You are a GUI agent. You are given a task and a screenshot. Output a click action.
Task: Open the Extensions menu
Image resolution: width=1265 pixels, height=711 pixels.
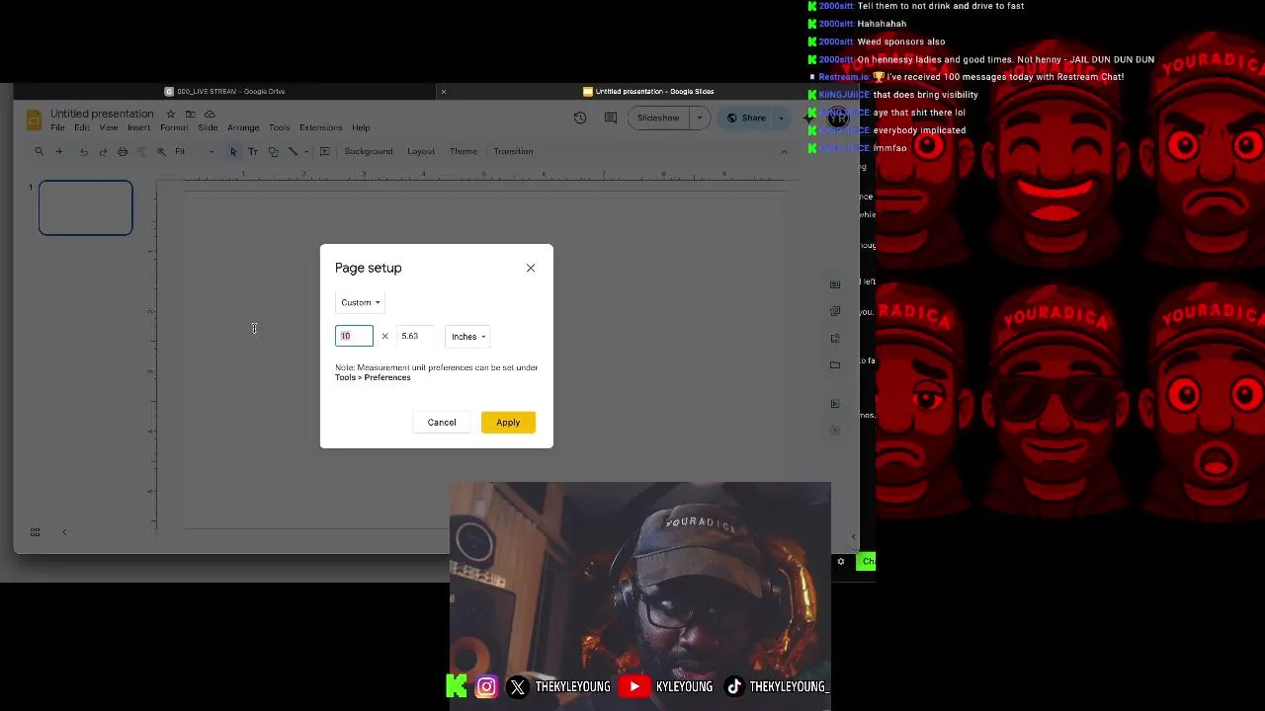point(321,127)
